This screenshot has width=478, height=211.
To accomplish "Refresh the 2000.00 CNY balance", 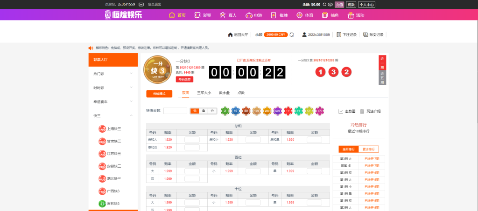I will [x=292, y=34].
